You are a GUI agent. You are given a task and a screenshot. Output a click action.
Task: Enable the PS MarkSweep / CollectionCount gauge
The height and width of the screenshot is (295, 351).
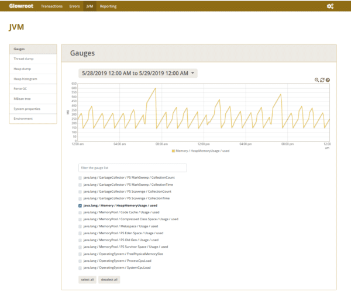(80, 178)
